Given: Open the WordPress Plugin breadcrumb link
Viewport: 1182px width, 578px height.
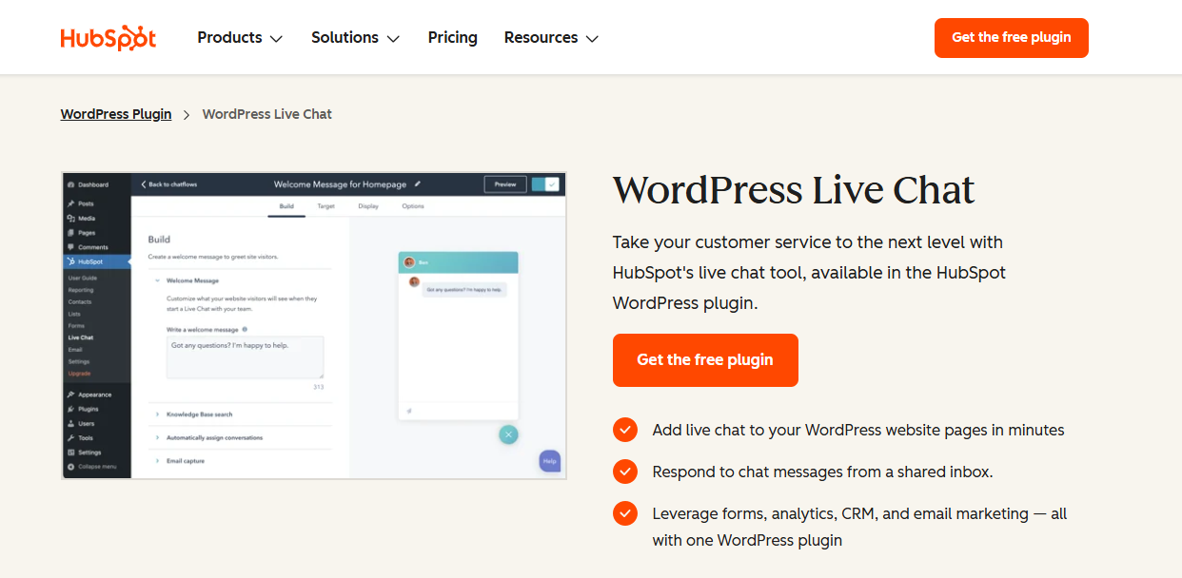Looking at the screenshot, I should point(115,114).
